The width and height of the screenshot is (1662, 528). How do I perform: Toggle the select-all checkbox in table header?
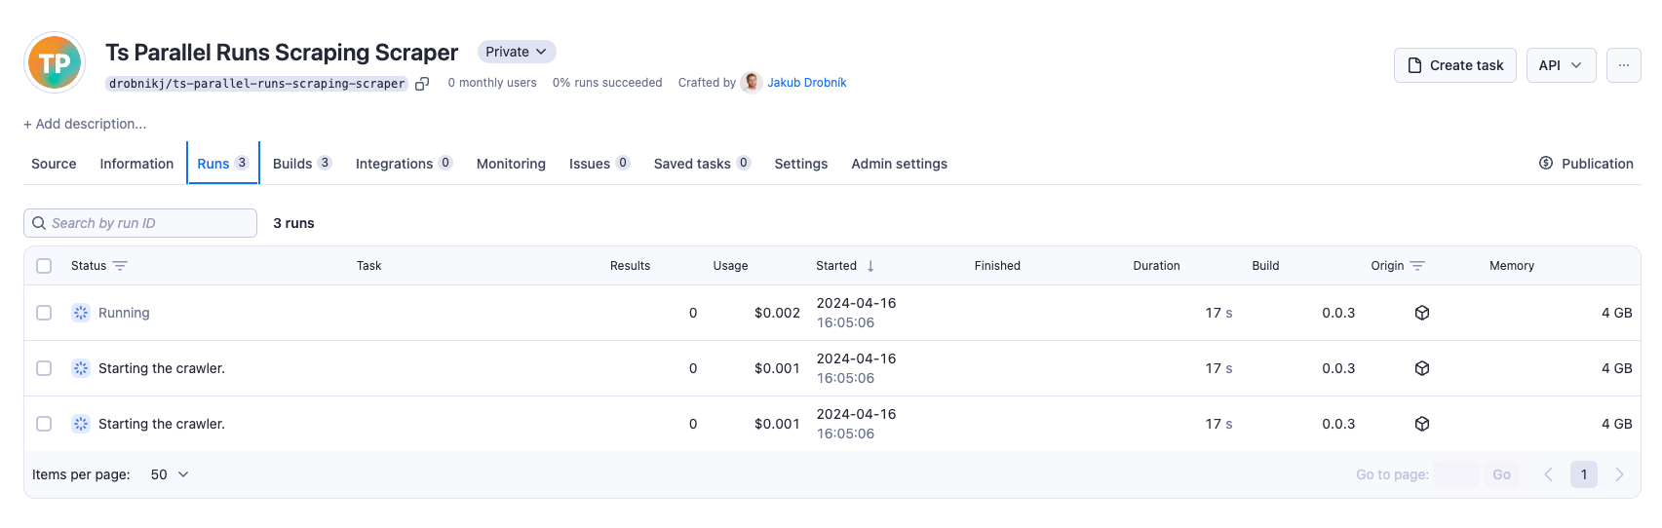[x=44, y=266]
